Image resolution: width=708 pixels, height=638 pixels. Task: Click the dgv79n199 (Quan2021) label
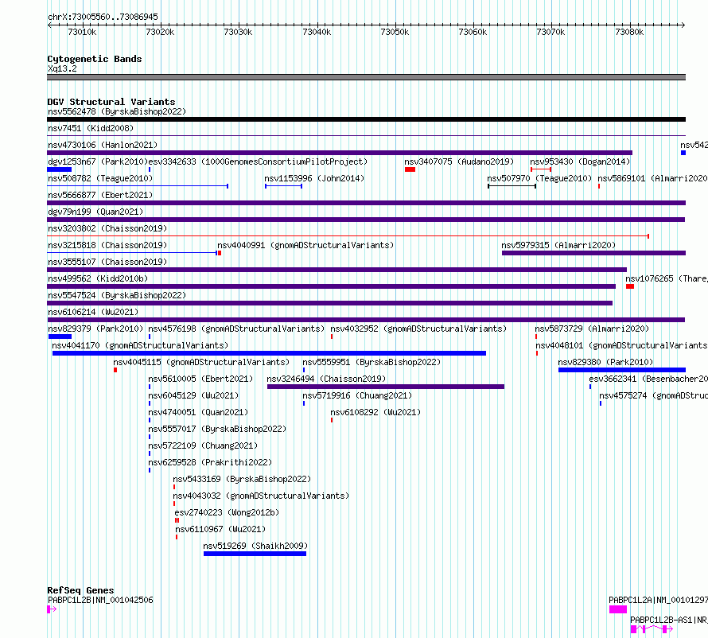95,212
